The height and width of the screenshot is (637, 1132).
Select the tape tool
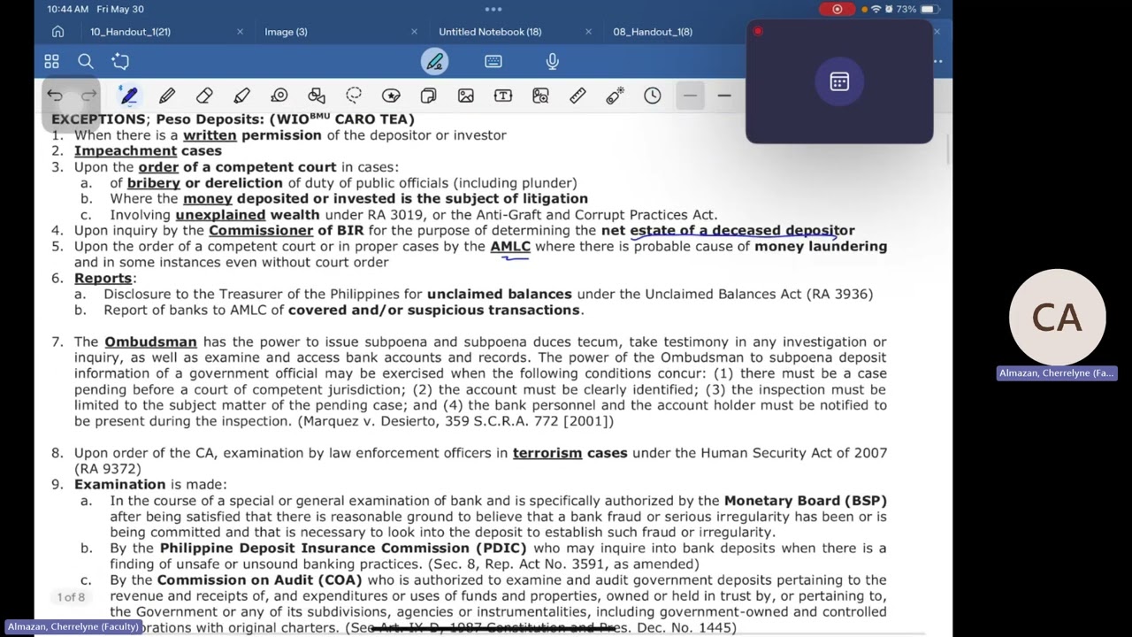click(x=279, y=96)
